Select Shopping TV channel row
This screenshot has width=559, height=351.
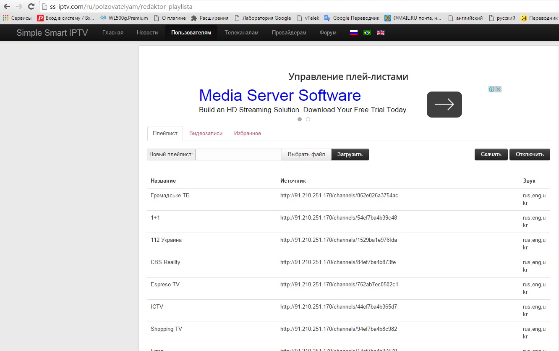click(348, 333)
